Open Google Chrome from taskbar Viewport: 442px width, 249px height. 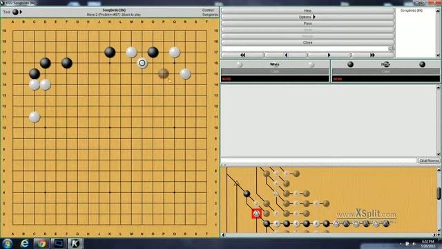point(41,243)
